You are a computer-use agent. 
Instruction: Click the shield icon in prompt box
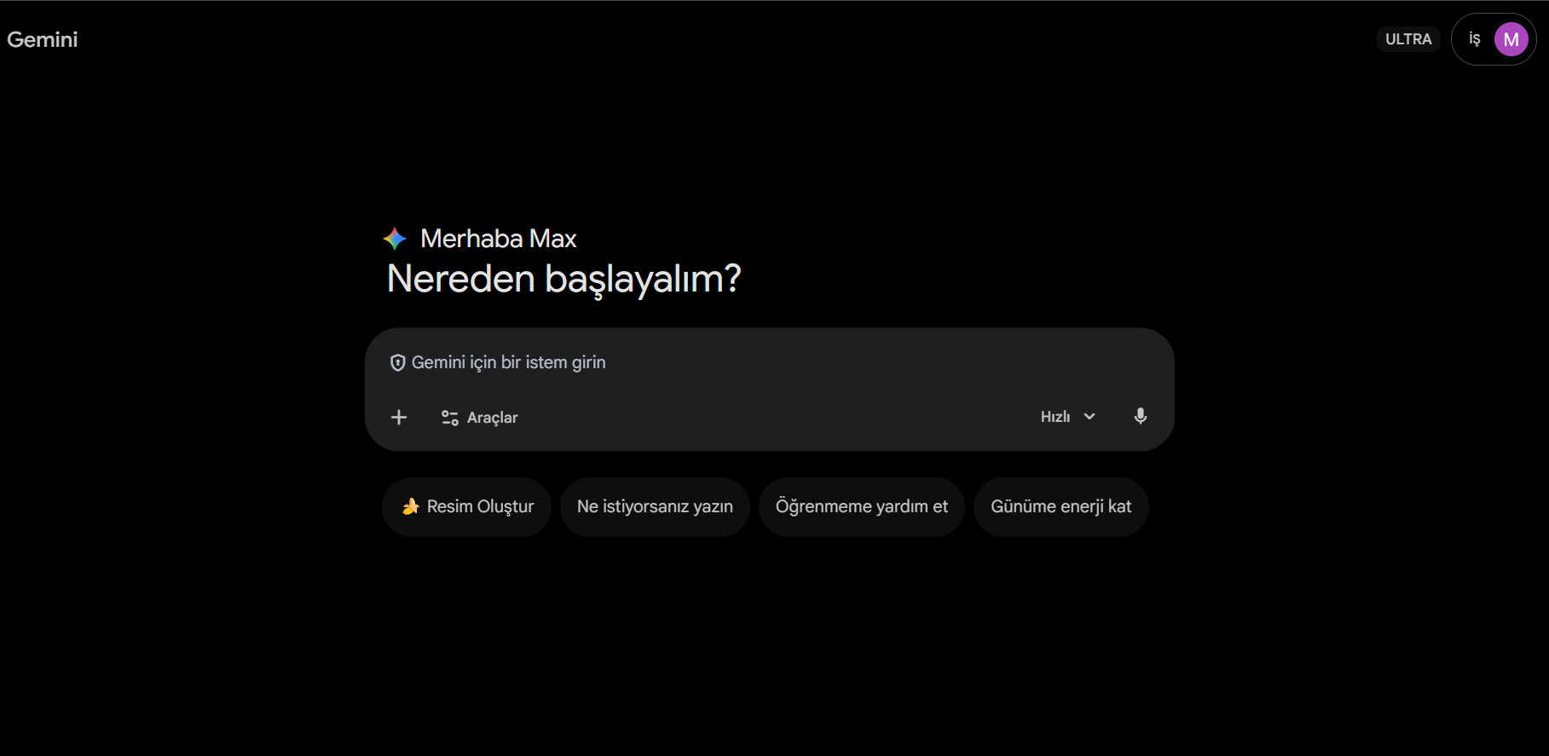tap(397, 363)
